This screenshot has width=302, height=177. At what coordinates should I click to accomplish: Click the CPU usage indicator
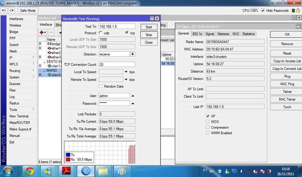(x=250, y=11)
